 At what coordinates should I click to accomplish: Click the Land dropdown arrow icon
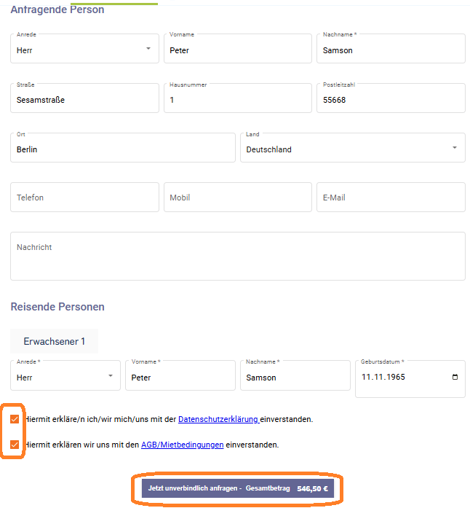[455, 148]
